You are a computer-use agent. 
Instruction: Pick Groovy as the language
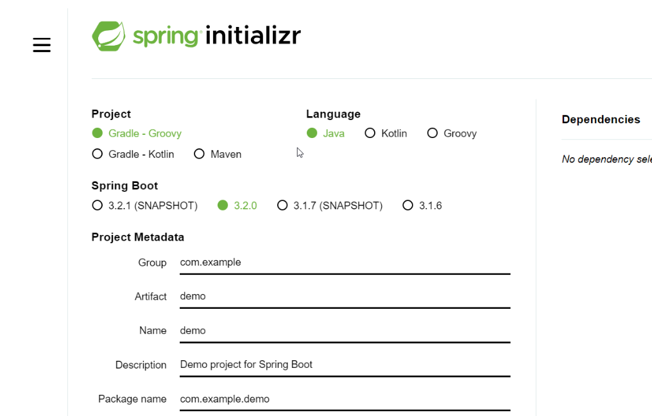pos(452,133)
